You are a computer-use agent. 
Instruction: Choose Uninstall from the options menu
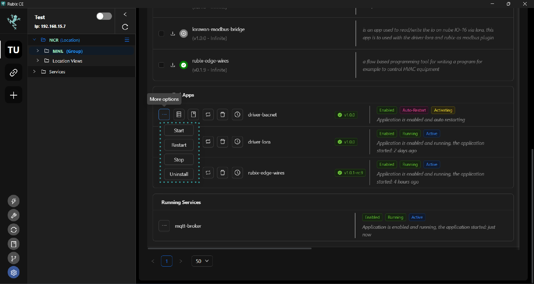click(179, 174)
